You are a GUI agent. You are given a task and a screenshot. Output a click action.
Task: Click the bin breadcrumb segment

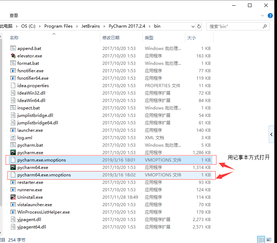point(157,26)
